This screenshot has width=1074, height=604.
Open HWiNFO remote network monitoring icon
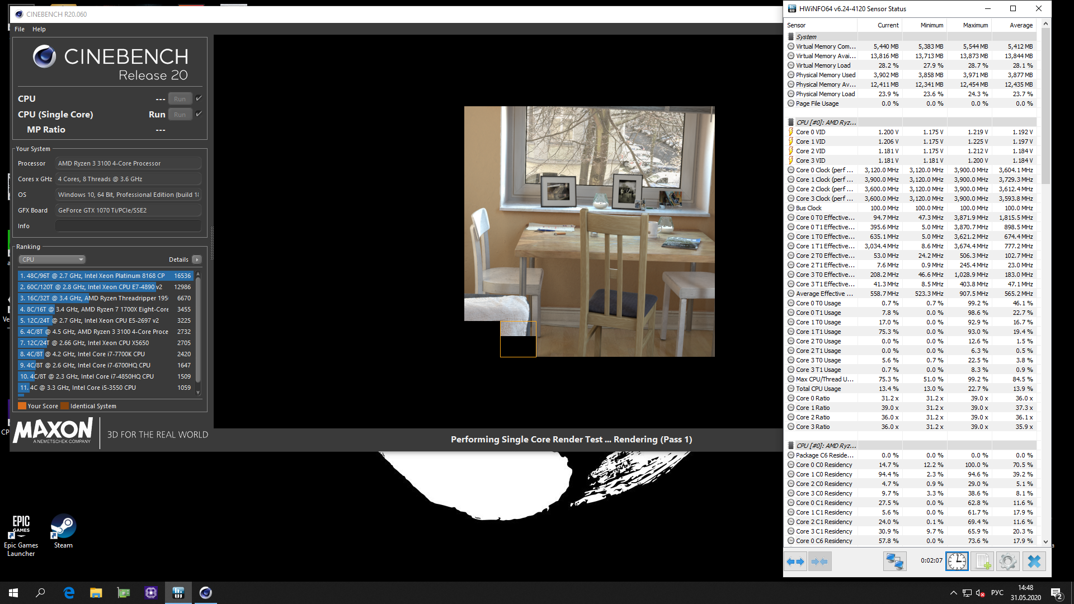pyautogui.click(x=894, y=561)
